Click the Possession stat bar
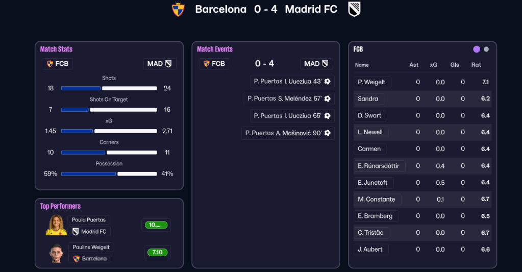Viewport: 522px width, 272px height. [109, 174]
